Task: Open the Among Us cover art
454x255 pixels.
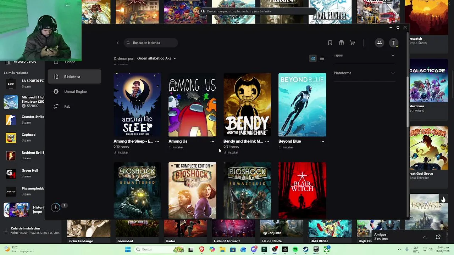Action: click(192, 105)
